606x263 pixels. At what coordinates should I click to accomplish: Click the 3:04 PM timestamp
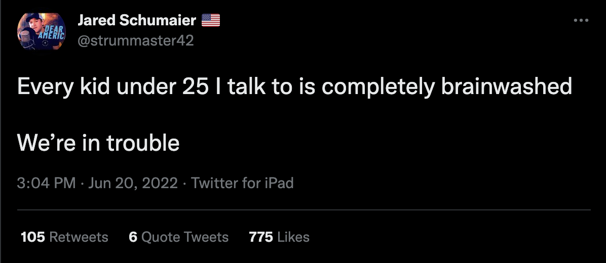tap(46, 183)
